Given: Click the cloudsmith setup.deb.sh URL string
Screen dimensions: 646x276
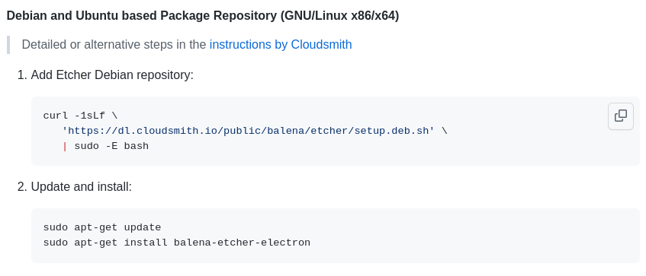Looking at the screenshot, I should pos(248,131).
